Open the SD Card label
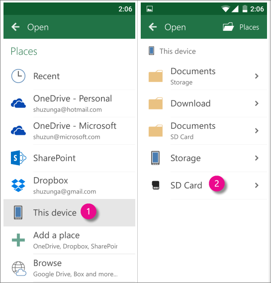Image resolution: width=271 pixels, height=283 pixels. point(186,186)
